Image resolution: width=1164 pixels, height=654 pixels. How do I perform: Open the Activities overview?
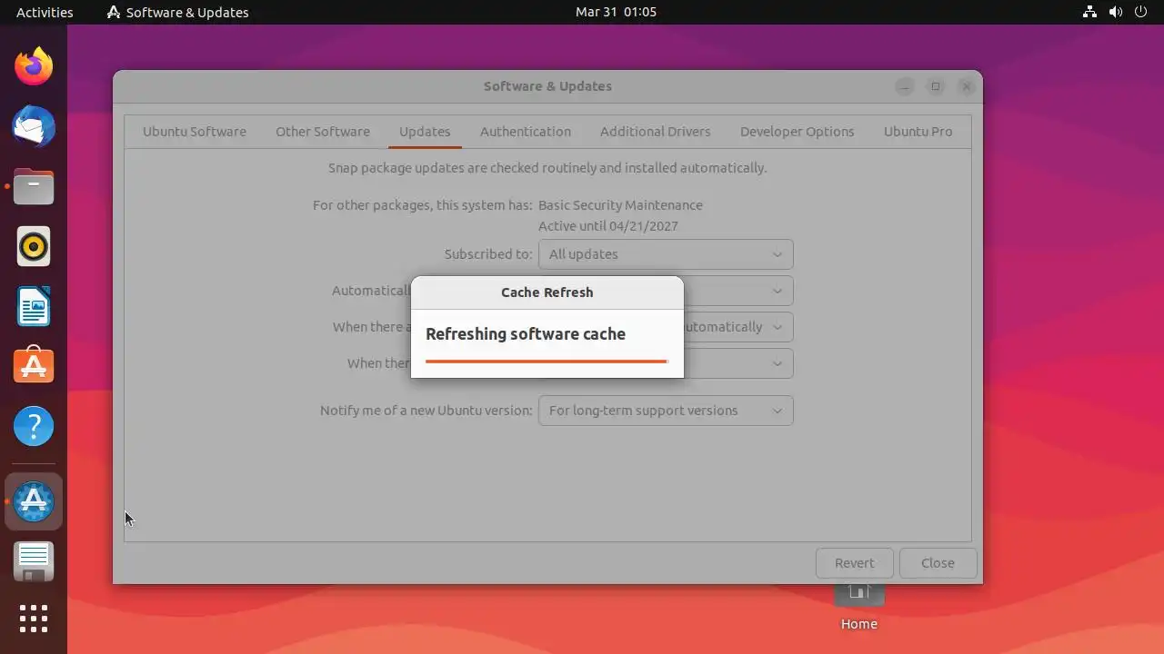[45, 12]
